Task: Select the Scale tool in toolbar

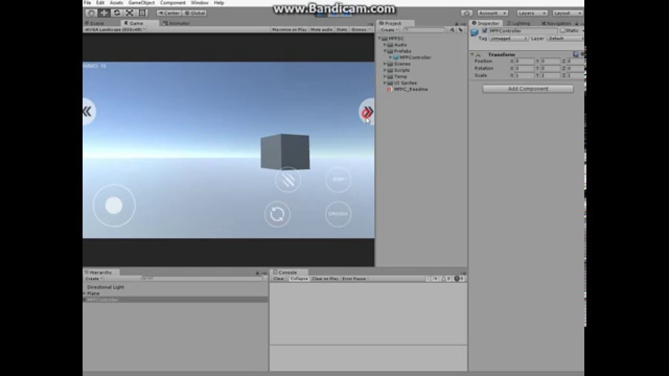Action: pyautogui.click(x=129, y=13)
